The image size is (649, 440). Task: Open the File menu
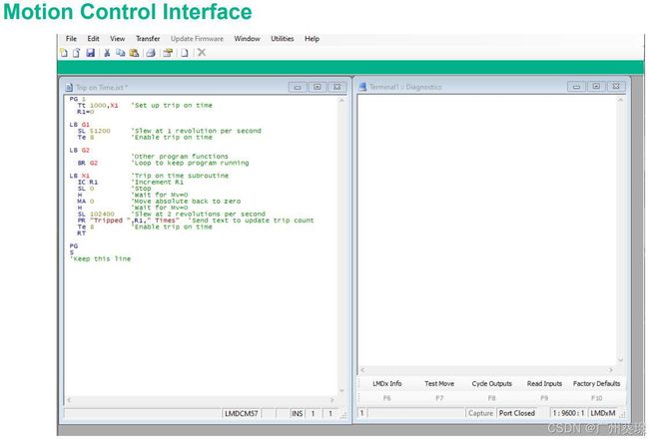point(71,39)
